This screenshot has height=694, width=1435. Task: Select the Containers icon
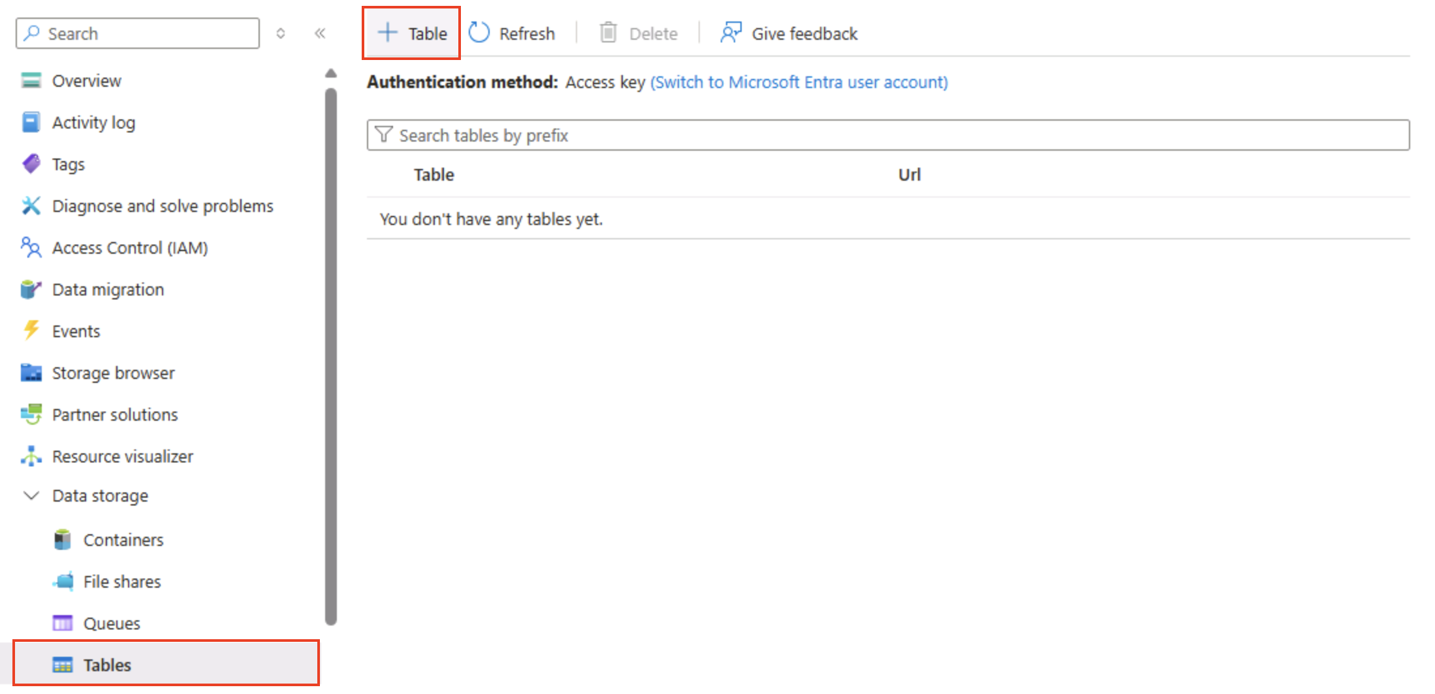(x=62, y=539)
